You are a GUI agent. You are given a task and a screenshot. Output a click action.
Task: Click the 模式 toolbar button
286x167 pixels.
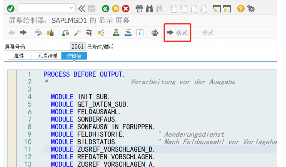click(208, 33)
